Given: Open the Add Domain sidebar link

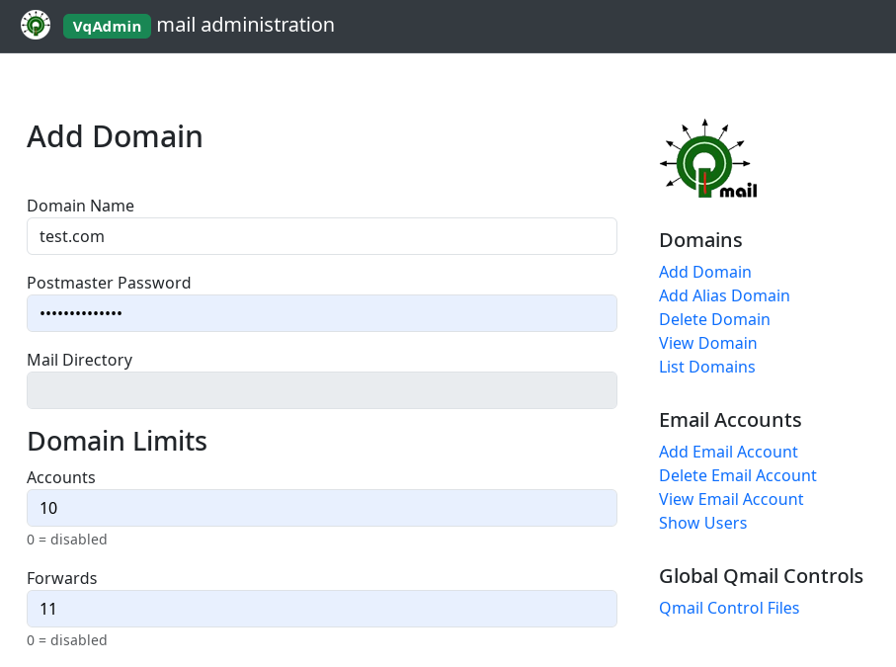Looking at the screenshot, I should 705,272.
